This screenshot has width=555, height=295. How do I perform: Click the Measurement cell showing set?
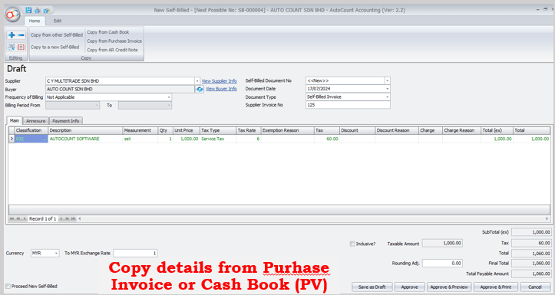[140, 139]
